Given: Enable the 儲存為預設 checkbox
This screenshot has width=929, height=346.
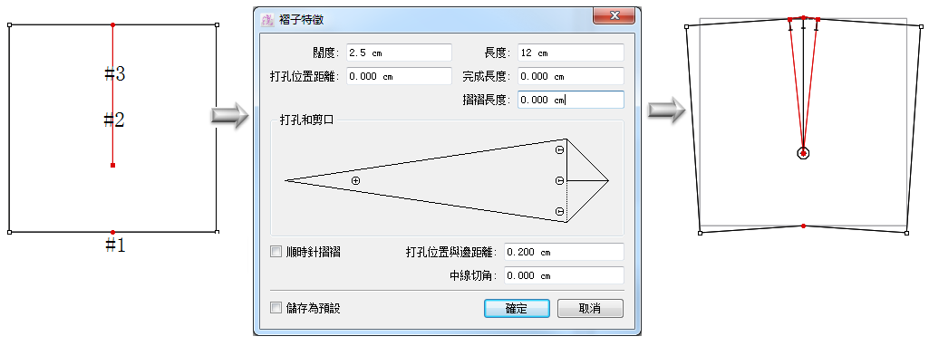Looking at the screenshot, I should coord(276,307).
